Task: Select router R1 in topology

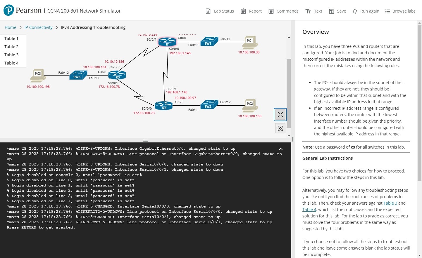Action: pos(167,42)
